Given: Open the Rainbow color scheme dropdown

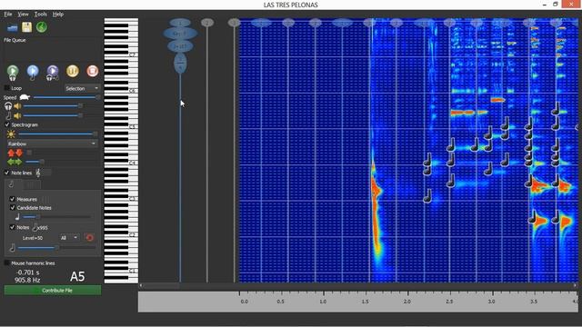Looking at the screenshot, I should [x=52, y=144].
